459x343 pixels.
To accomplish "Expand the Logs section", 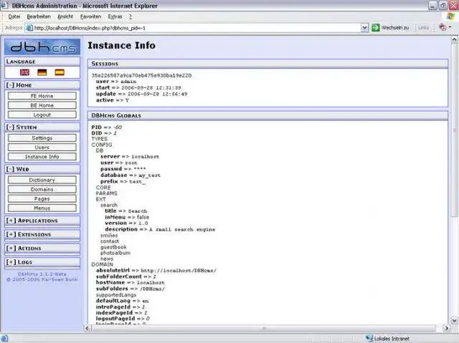I will tap(11, 262).
